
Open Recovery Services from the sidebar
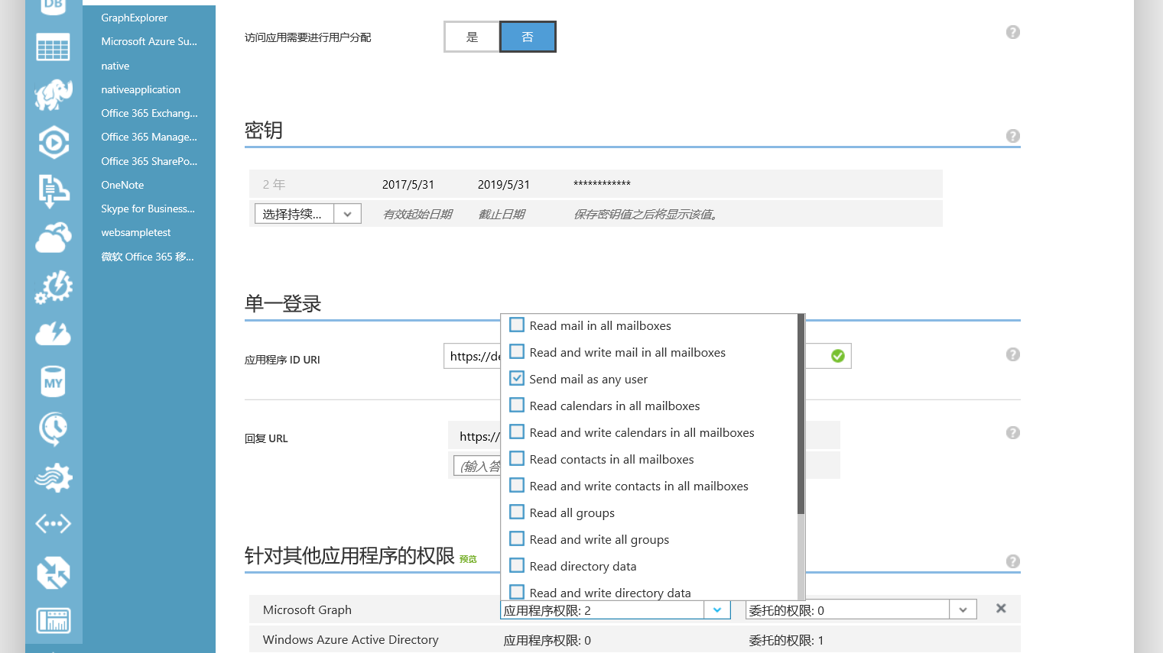coord(53,571)
